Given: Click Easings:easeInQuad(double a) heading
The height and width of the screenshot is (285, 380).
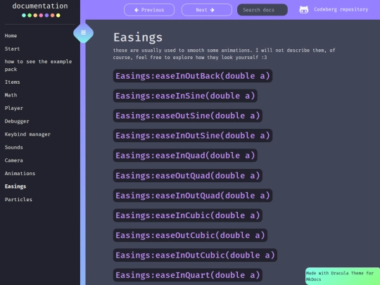Looking at the screenshot, I should [185, 156].
